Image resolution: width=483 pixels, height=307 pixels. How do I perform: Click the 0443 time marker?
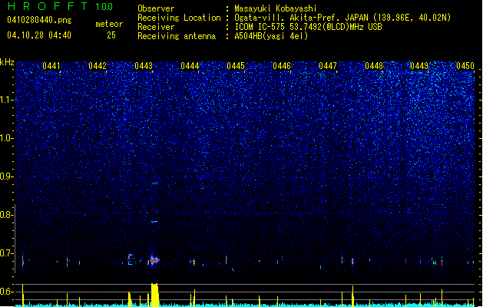pos(144,66)
